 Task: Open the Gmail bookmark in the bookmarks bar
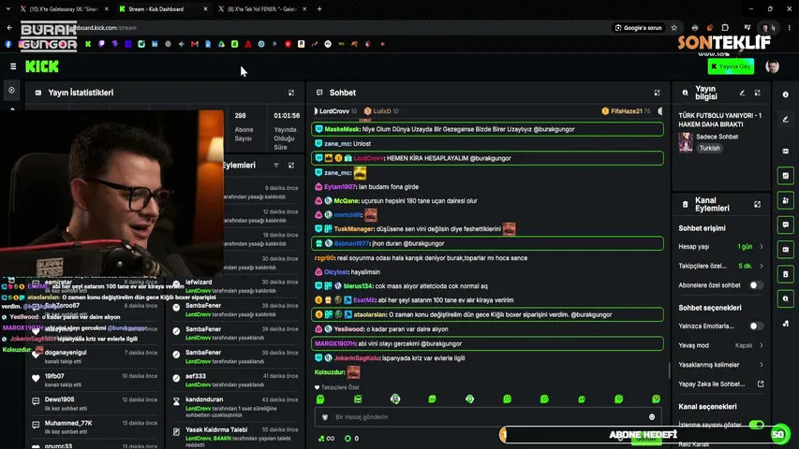(195, 44)
